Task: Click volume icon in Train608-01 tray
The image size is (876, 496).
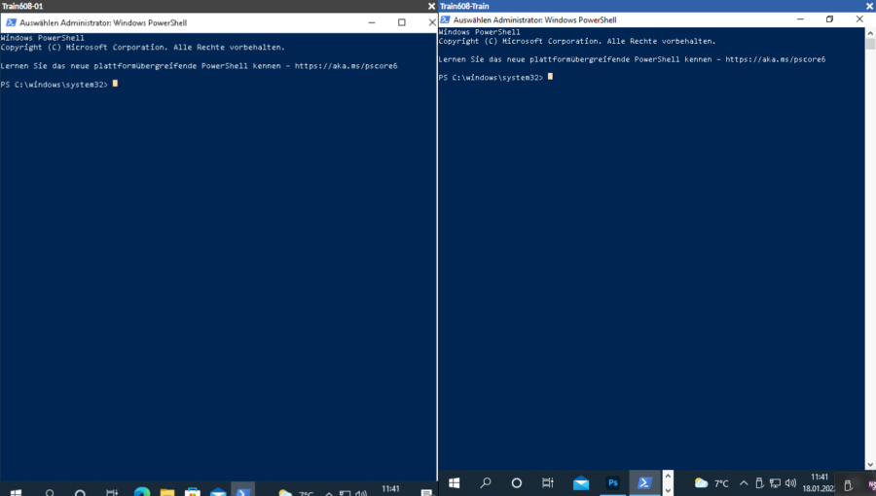Action: (x=361, y=493)
